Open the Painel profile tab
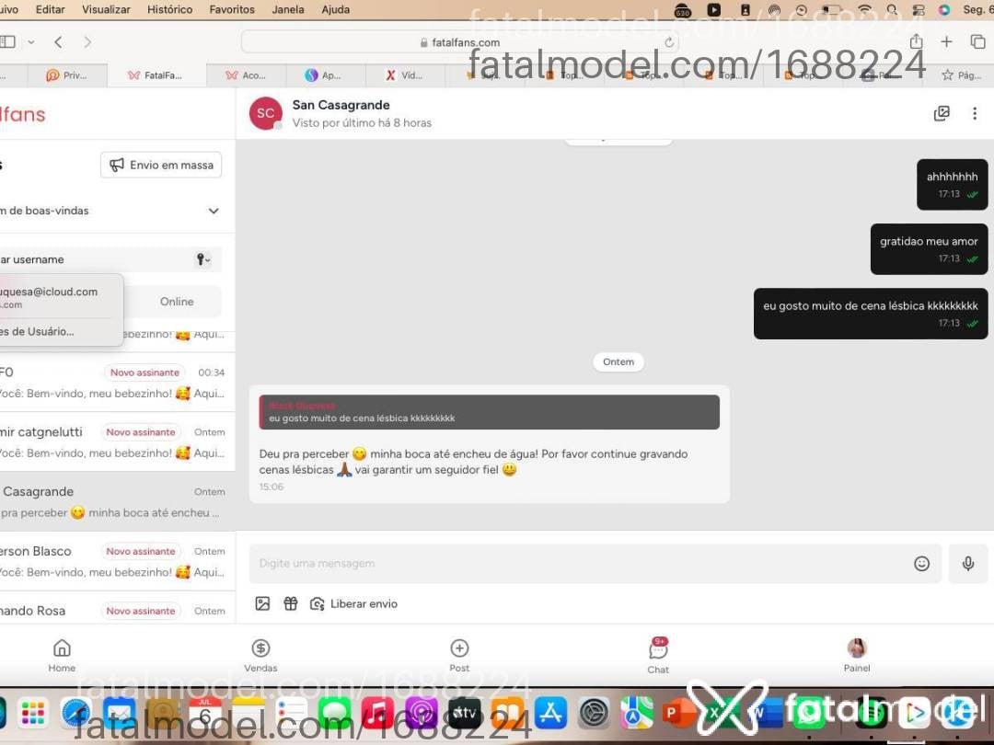 [857, 656]
